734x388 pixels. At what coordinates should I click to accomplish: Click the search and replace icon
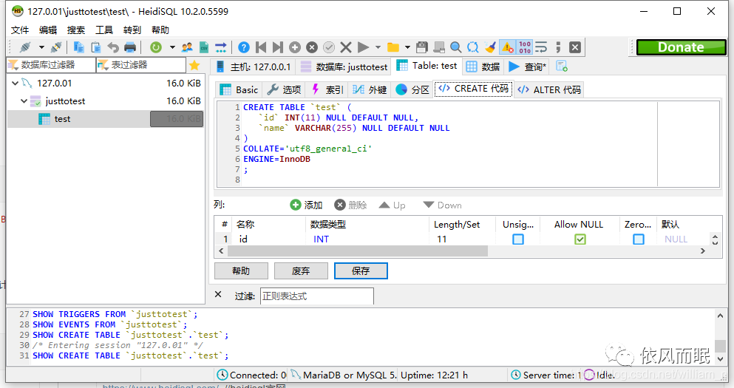tap(473, 47)
